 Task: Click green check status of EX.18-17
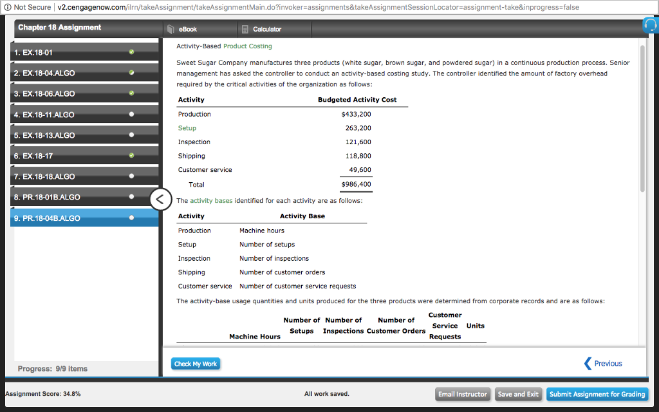pyautogui.click(x=131, y=155)
